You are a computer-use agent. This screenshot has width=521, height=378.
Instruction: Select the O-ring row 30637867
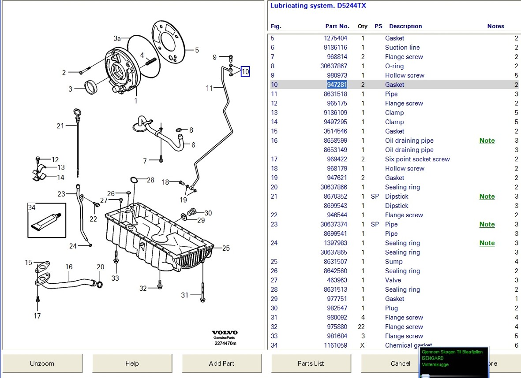point(394,66)
